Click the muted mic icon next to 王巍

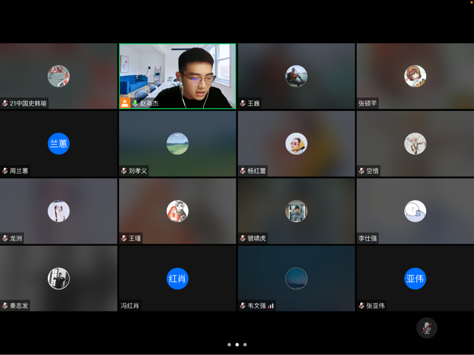point(243,104)
